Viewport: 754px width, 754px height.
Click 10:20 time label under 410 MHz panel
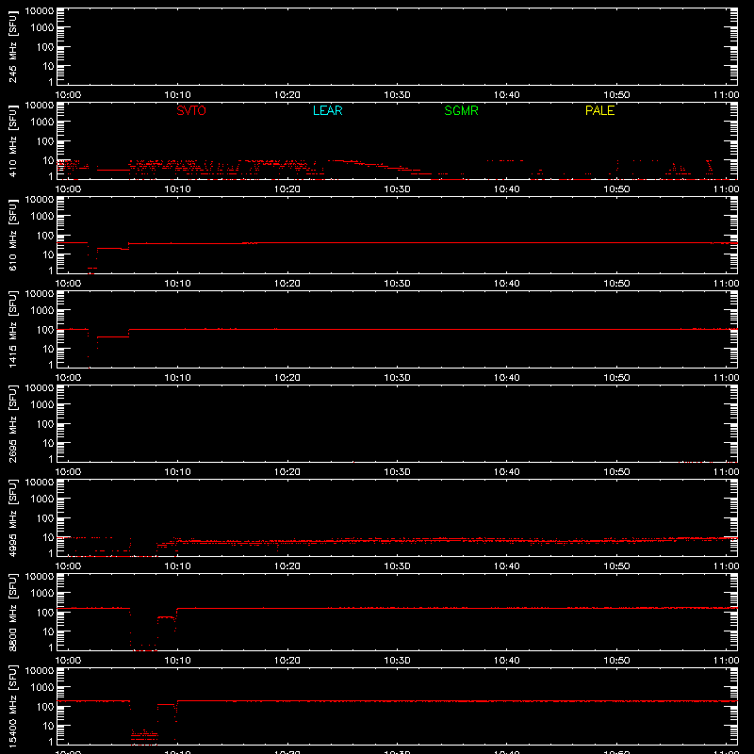click(287, 189)
